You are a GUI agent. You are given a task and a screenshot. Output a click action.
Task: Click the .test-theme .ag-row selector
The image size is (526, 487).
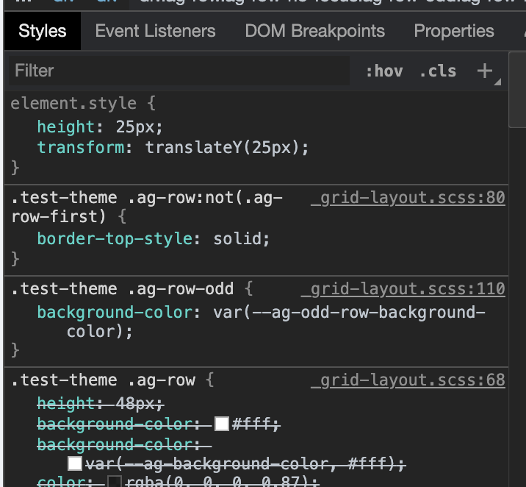click(x=103, y=380)
